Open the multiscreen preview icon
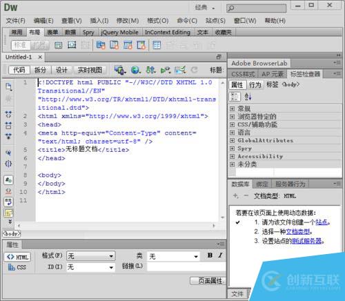 [120, 70]
